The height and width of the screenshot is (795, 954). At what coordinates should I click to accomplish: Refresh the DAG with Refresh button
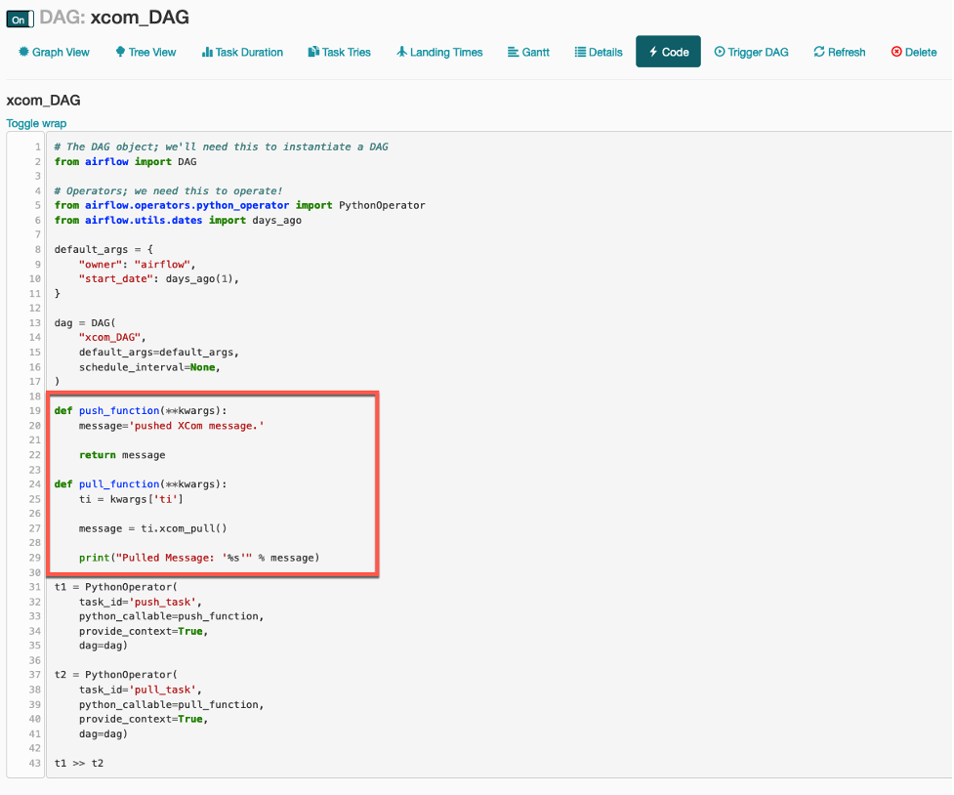[x=839, y=53]
